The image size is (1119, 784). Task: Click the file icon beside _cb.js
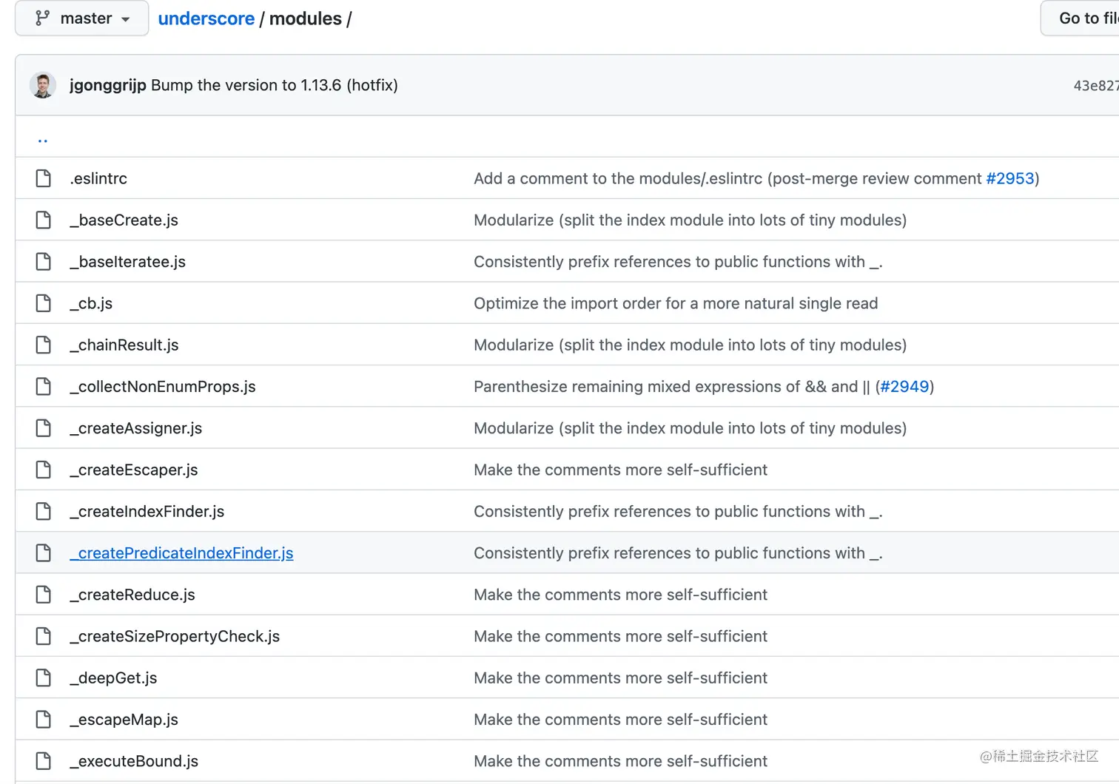(44, 303)
